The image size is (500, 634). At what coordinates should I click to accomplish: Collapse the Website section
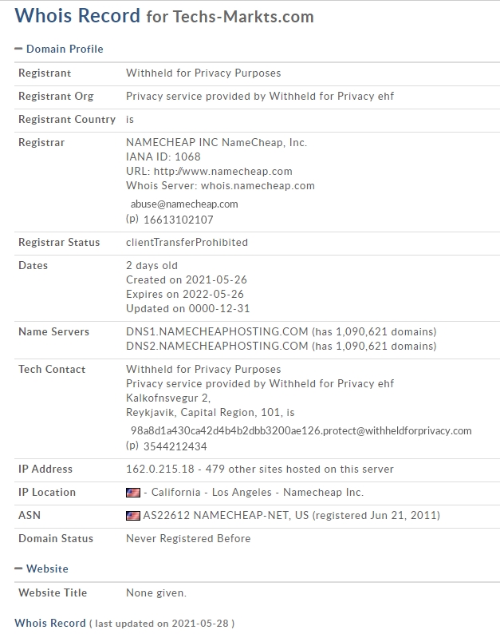[x=18, y=569]
